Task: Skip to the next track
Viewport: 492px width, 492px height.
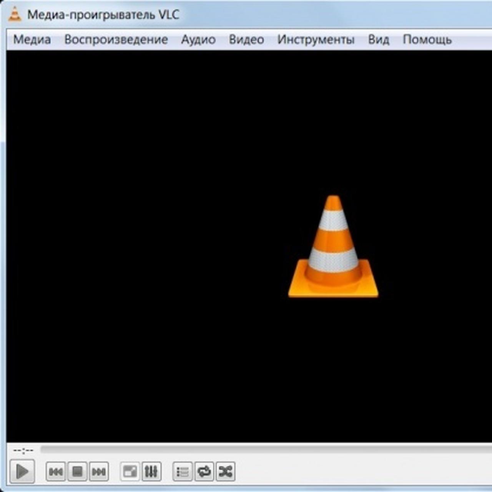Action: pos(99,471)
